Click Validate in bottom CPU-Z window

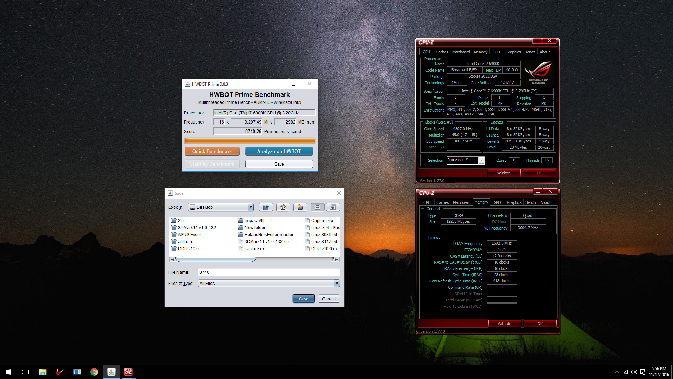click(x=504, y=324)
